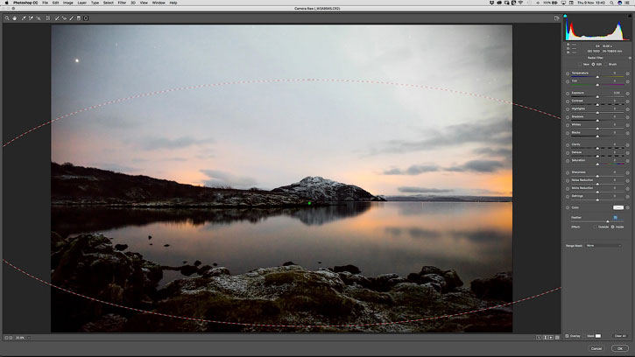Click the Feather slider handle

pyautogui.click(x=608, y=221)
